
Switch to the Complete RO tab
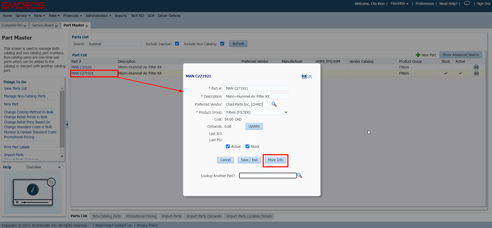click(12, 25)
